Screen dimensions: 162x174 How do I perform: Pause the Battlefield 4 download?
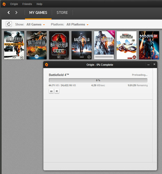pyautogui.click(x=51, y=91)
